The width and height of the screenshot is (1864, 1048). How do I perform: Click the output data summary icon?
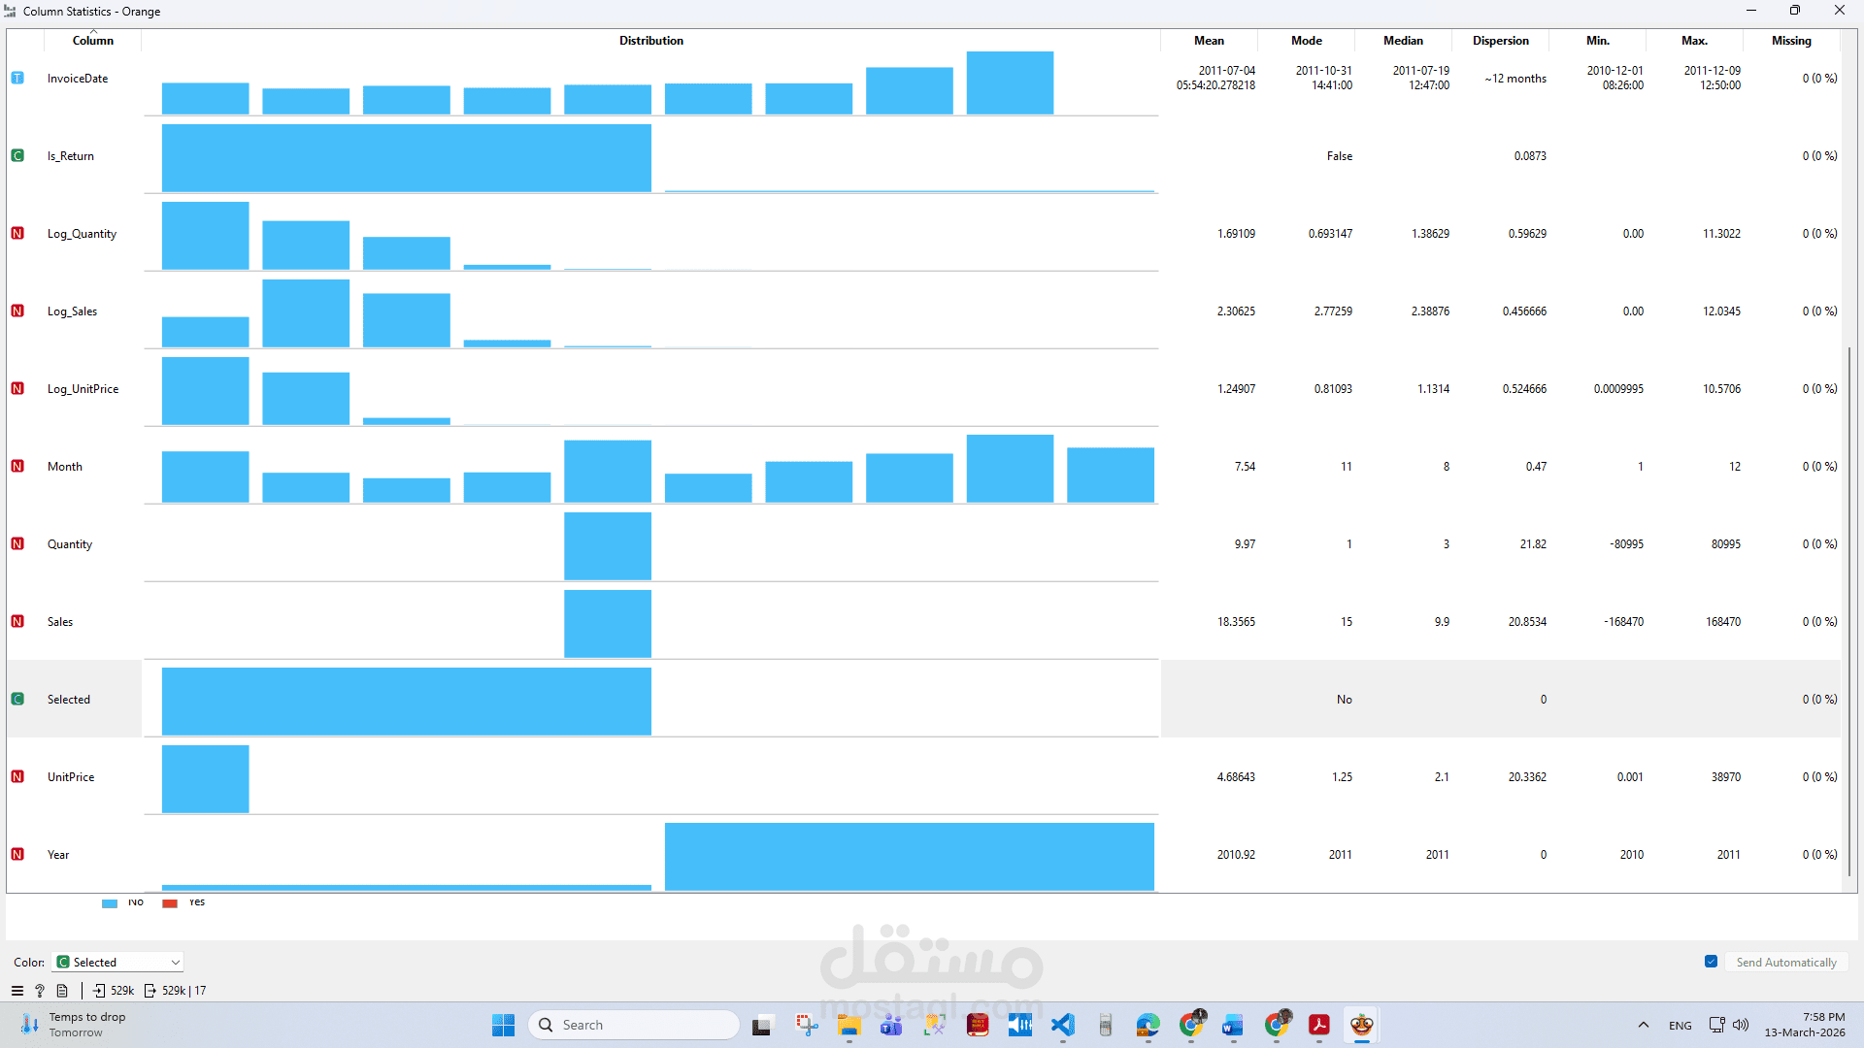pos(150,991)
